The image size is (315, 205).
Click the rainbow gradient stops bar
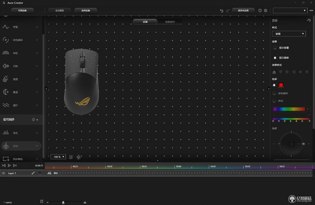point(291,120)
